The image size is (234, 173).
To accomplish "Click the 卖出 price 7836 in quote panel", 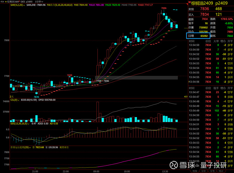I will pos(204,9).
